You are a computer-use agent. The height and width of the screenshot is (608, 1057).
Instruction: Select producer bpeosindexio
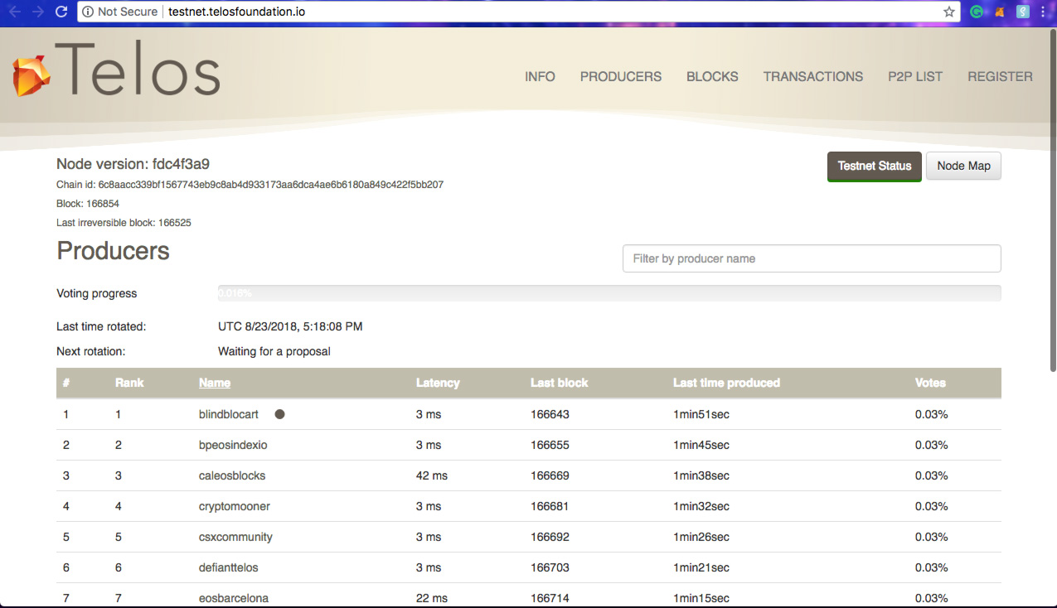click(x=233, y=445)
